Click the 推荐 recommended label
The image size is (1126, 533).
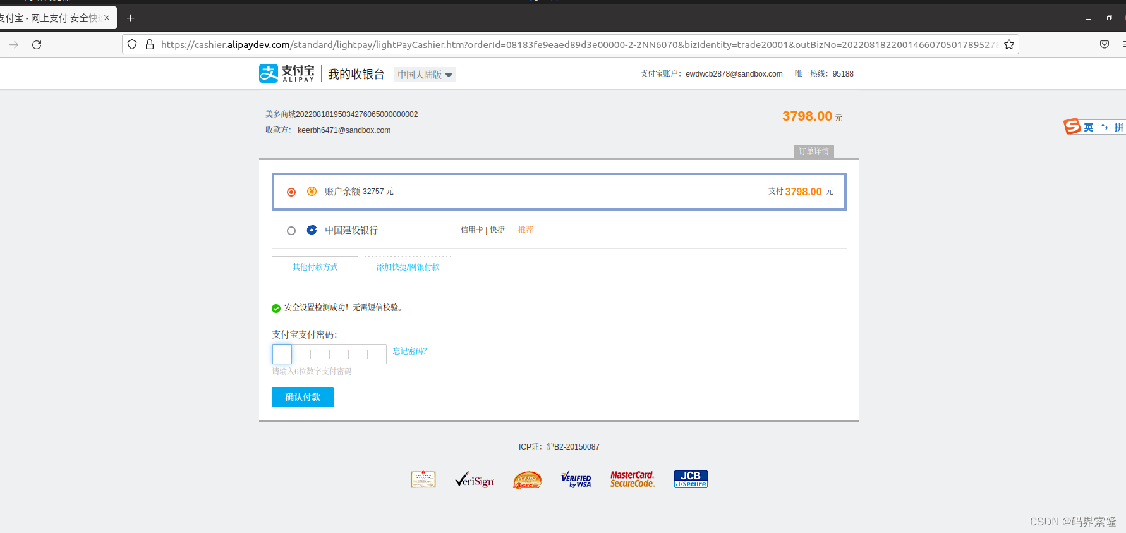(x=526, y=230)
